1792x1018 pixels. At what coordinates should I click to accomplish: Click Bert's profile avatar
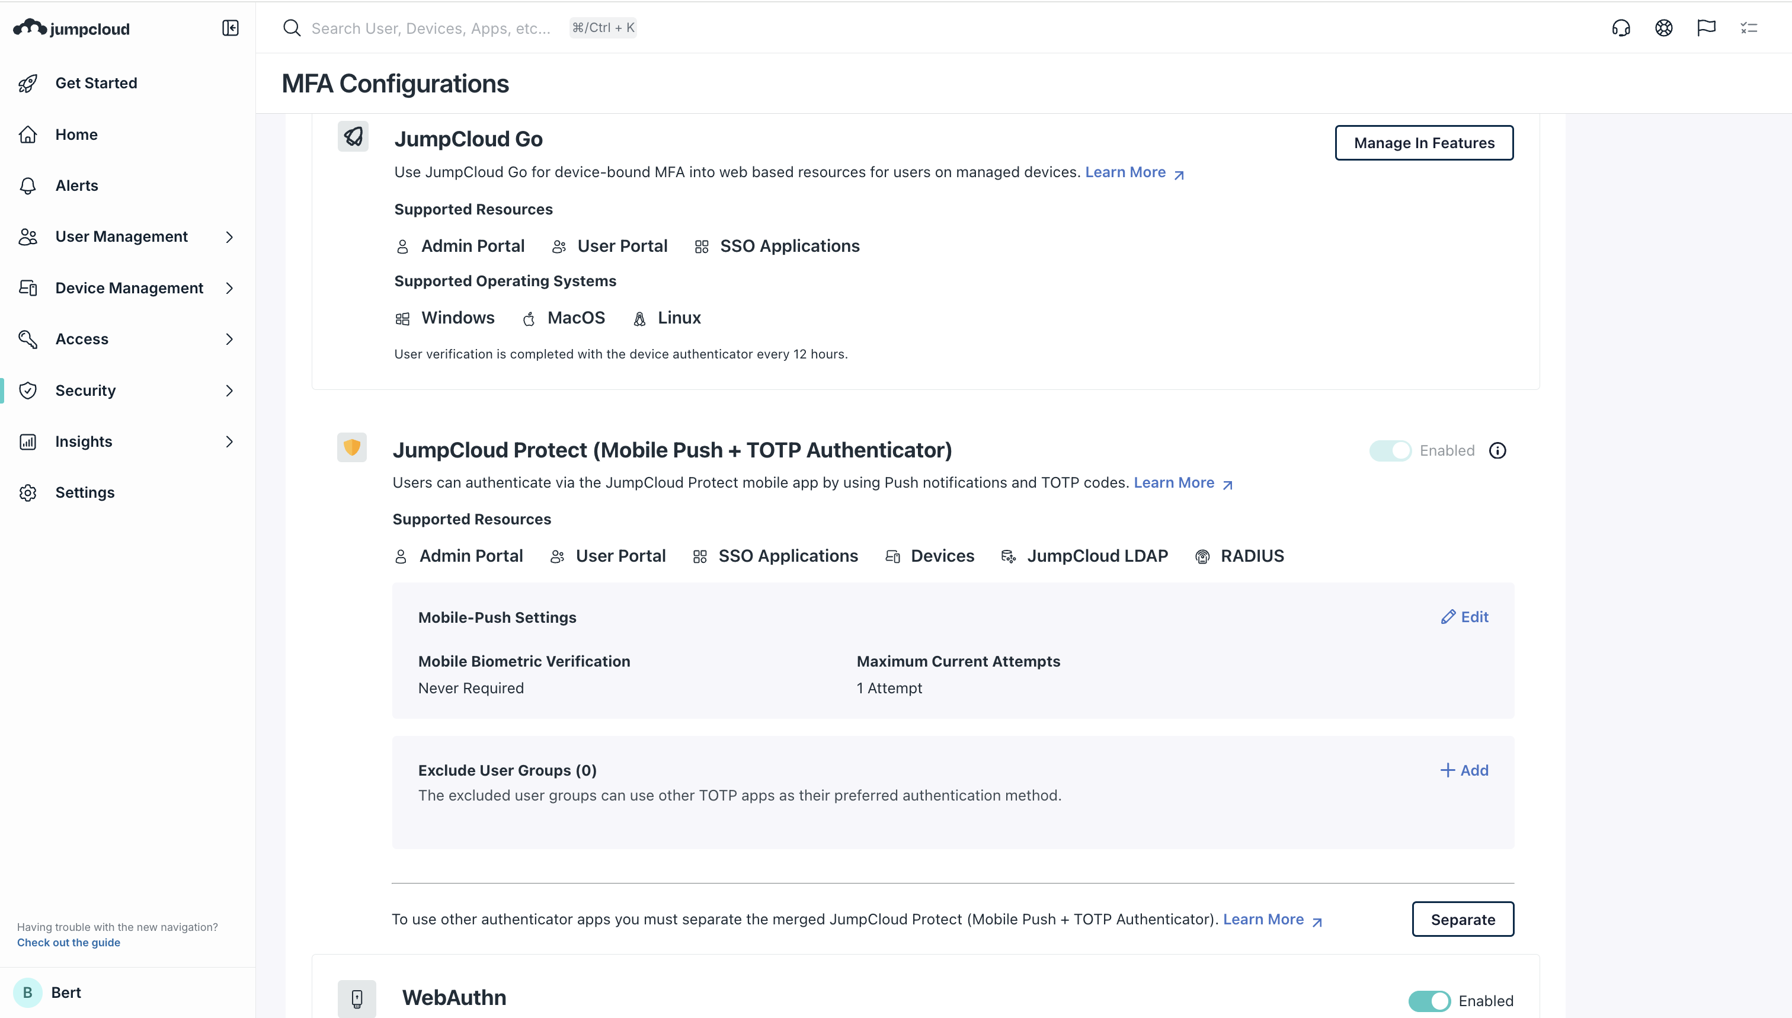(28, 992)
